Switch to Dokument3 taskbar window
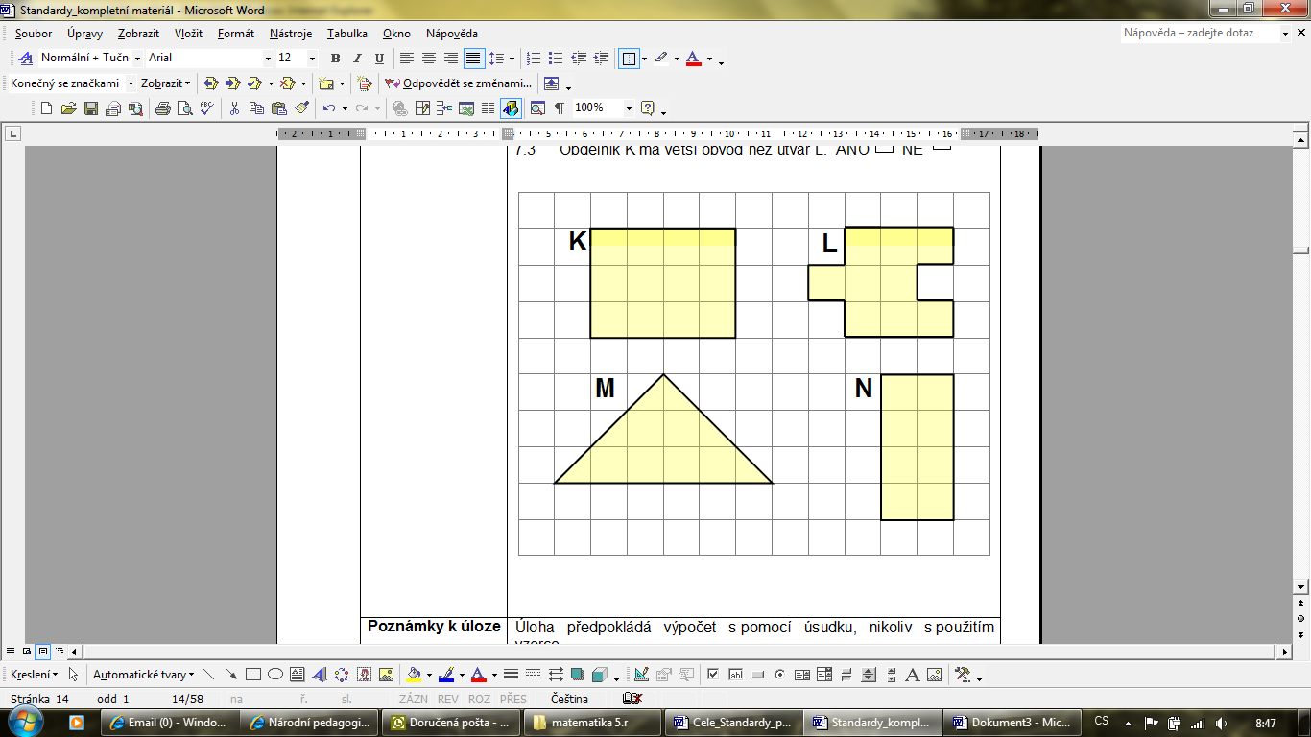1311x737 pixels. pos(1013,723)
